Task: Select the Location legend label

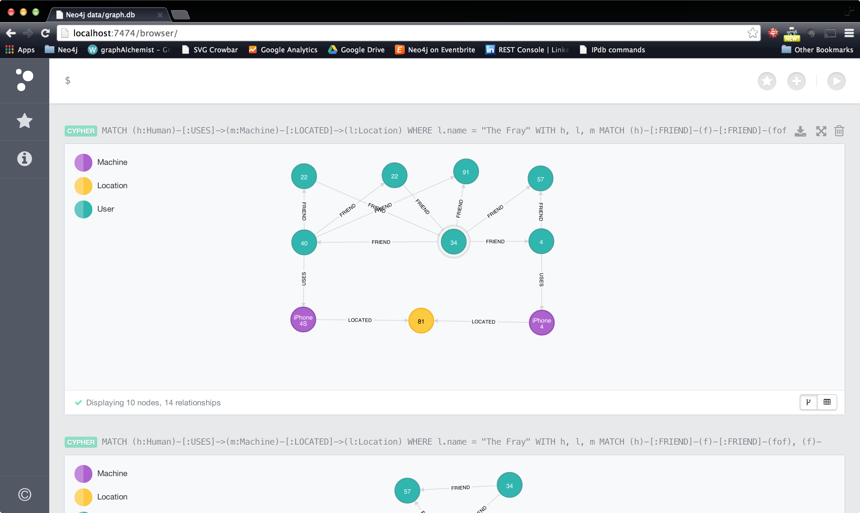Action: (x=112, y=186)
